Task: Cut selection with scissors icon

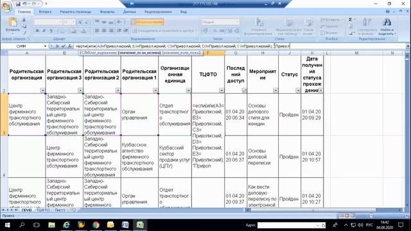Action: click(24, 20)
